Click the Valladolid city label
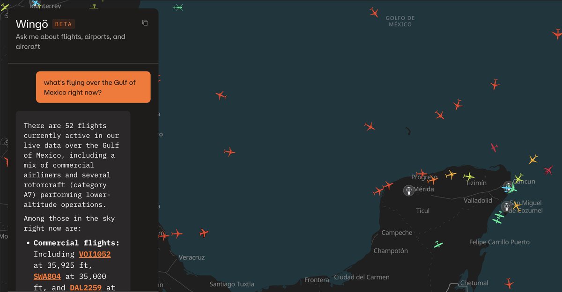Image resolution: width=562 pixels, height=292 pixels. (478, 200)
